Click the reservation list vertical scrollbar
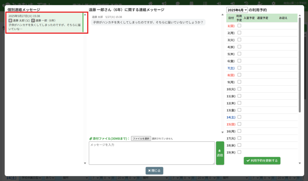The image size is (308, 181). 300,66
